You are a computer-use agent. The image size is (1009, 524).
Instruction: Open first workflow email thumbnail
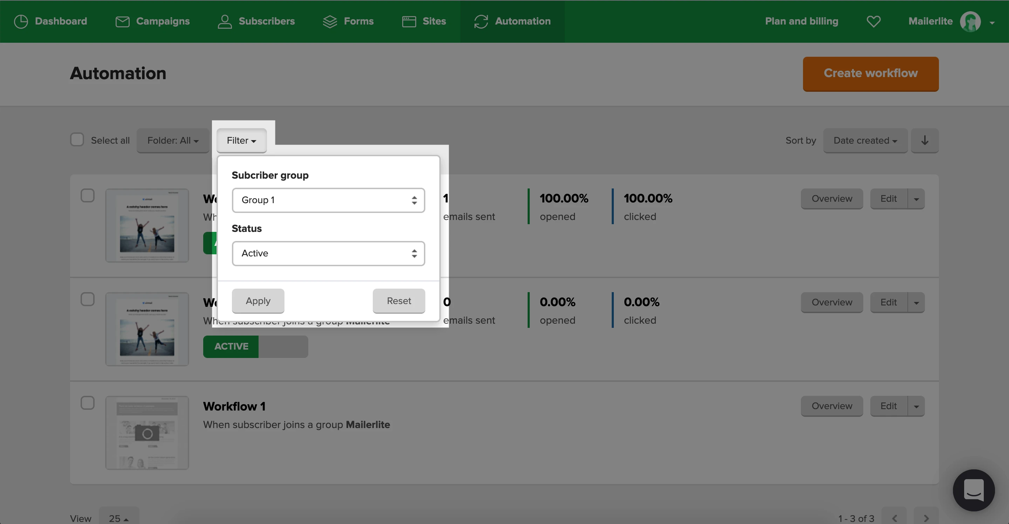[x=147, y=226]
